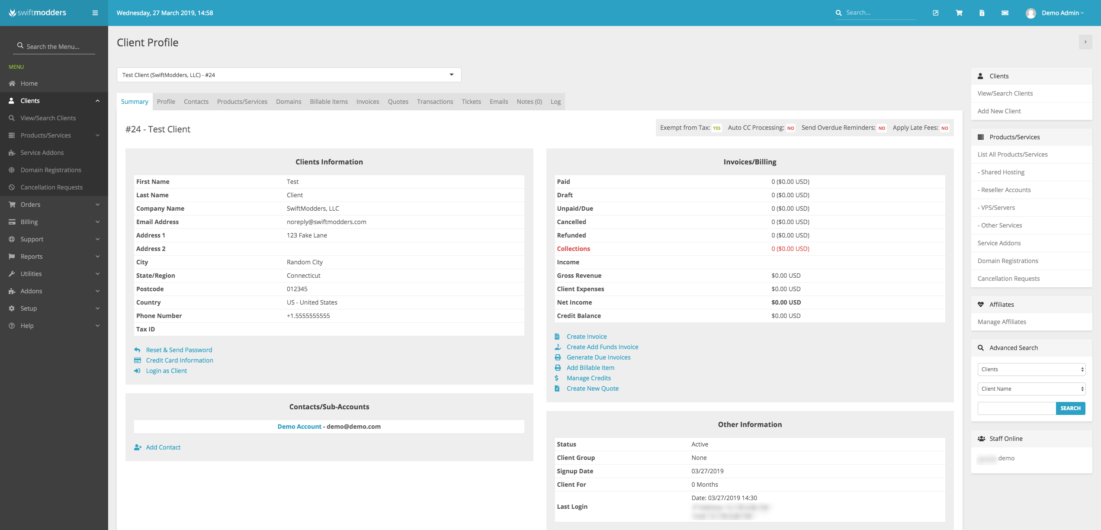
Task: Click the hamburger menu toggle icon
Action: [x=95, y=13]
